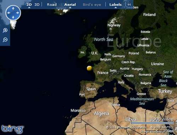Viewport: 177px width, 135px height.
Task: Select the Bird's eye view
Action: [92, 5]
